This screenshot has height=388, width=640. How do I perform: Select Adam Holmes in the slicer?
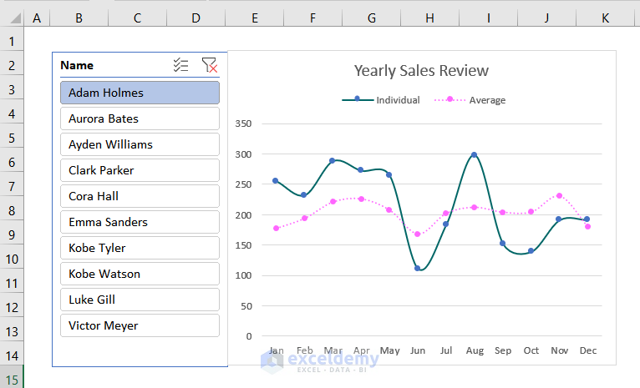tap(140, 93)
